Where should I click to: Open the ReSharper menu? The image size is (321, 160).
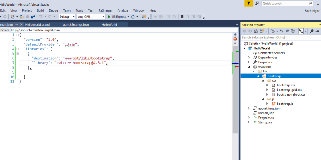click(106, 10)
